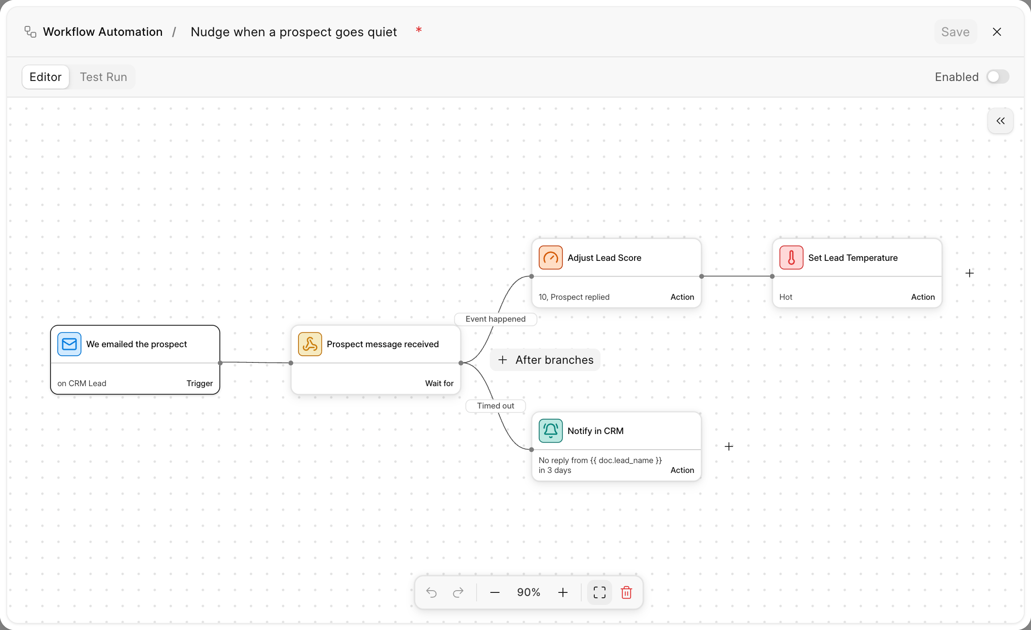Switch to the Editor tab

[x=46, y=77]
